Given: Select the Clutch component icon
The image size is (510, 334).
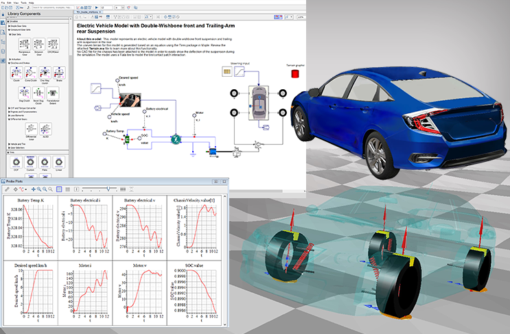Looking at the screenshot, I should (x=15, y=73).
